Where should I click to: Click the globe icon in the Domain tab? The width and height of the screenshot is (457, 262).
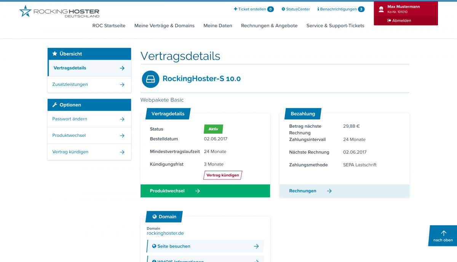coord(155,217)
